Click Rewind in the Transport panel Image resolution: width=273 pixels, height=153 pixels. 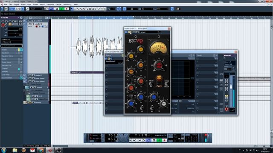[x=134, y=140]
